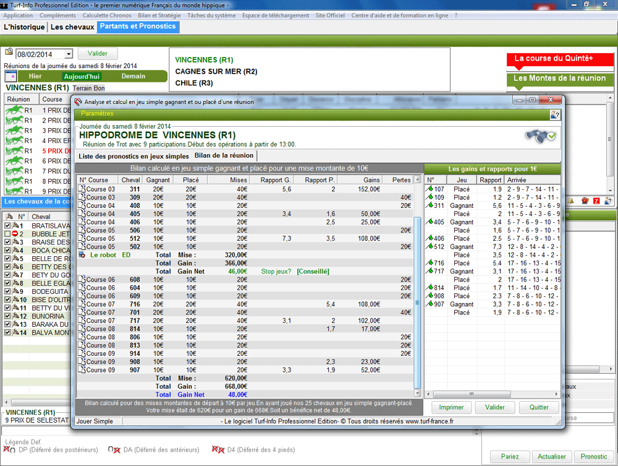618x466 pixels.
Task: Check the checkbox for horse 2 BUBBLE JET
Action: (7, 235)
